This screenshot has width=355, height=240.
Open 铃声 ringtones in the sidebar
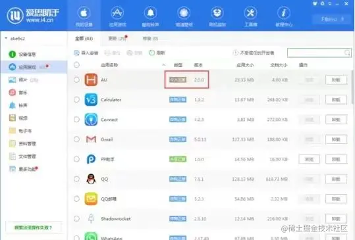point(18,105)
